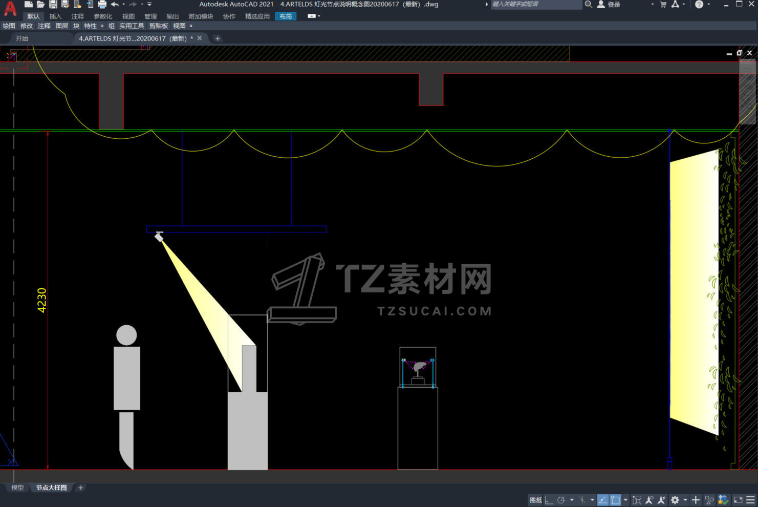Open the 组 ribbon panel
The height and width of the screenshot is (507, 758).
coord(112,26)
